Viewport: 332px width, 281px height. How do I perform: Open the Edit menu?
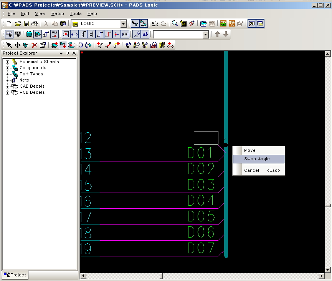click(25, 13)
